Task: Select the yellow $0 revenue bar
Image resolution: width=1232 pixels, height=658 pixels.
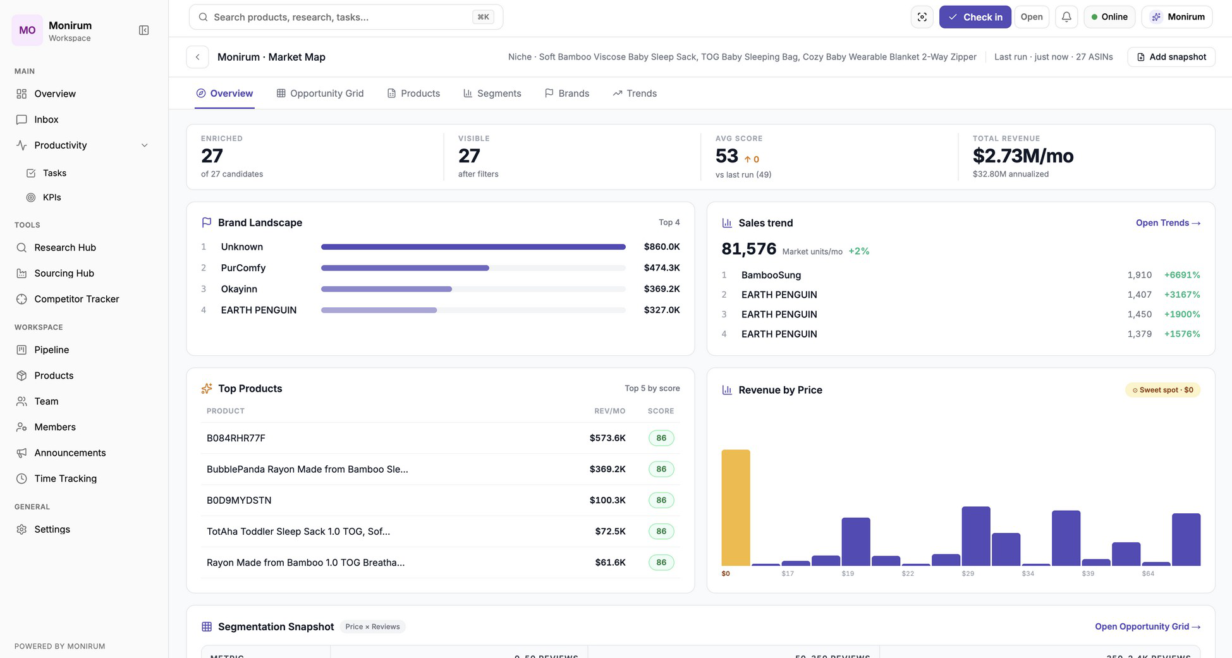Action: pos(736,508)
